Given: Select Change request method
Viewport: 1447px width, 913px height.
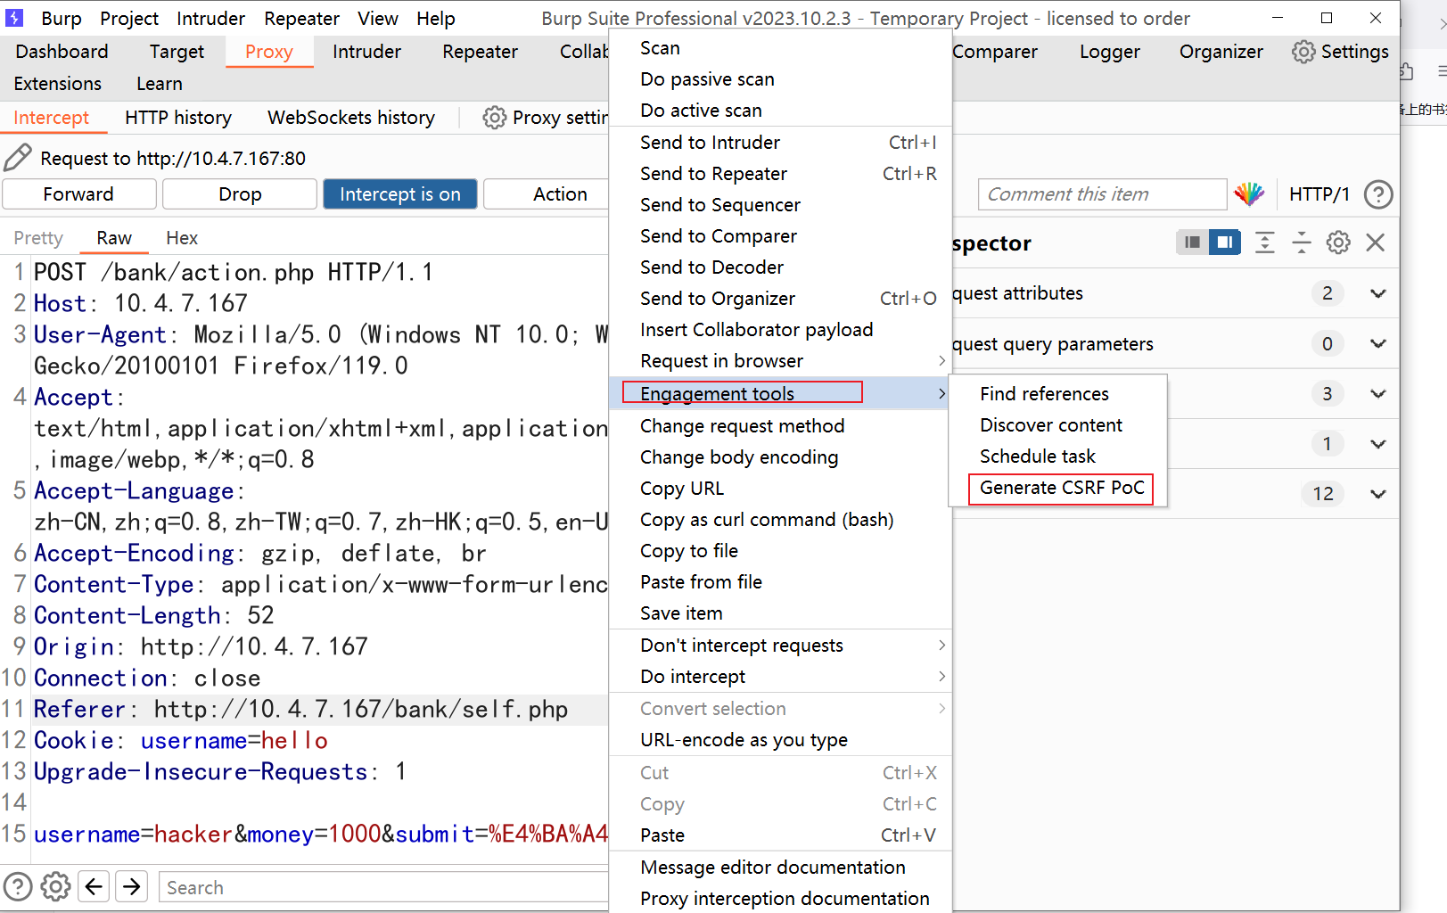Looking at the screenshot, I should [x=780, y=426].
